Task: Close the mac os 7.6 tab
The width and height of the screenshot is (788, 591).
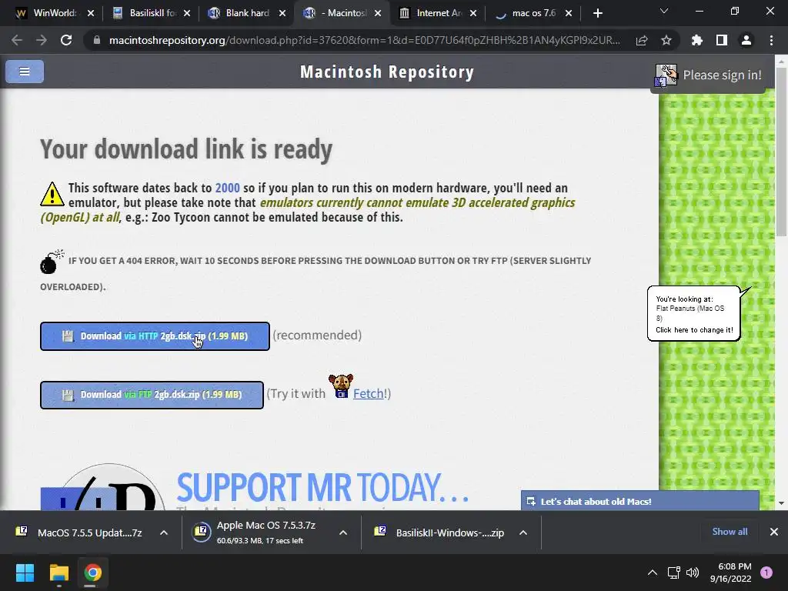Action: 569,13
